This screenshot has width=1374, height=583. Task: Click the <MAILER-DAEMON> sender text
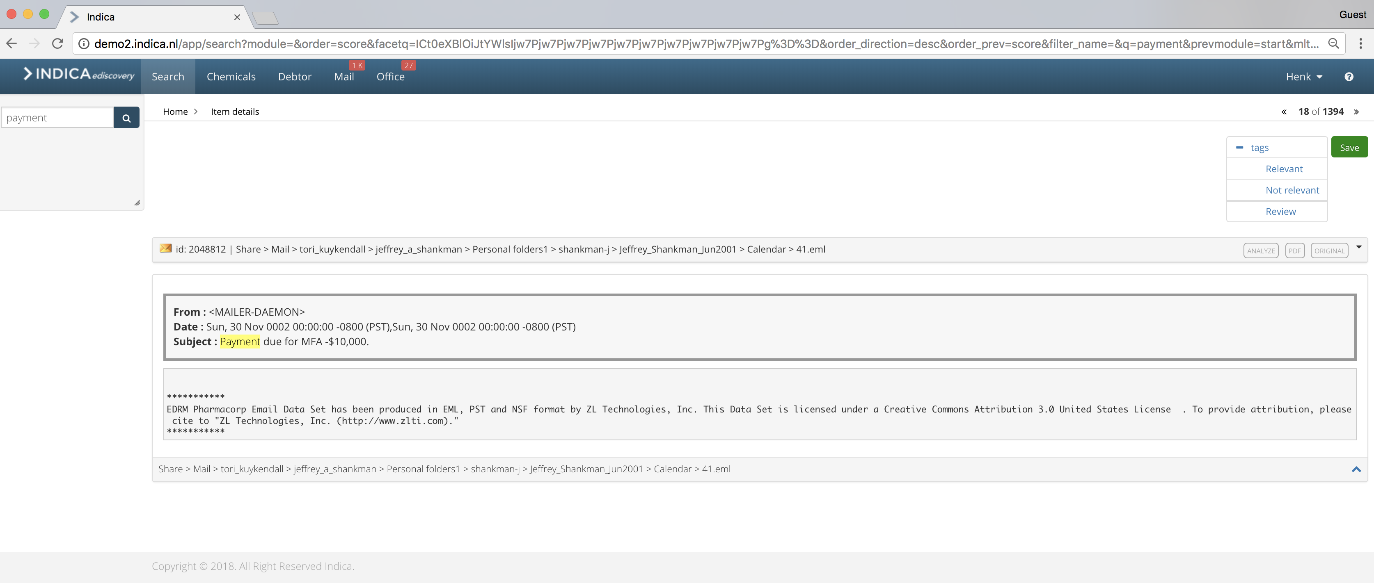tap(256, 312)
